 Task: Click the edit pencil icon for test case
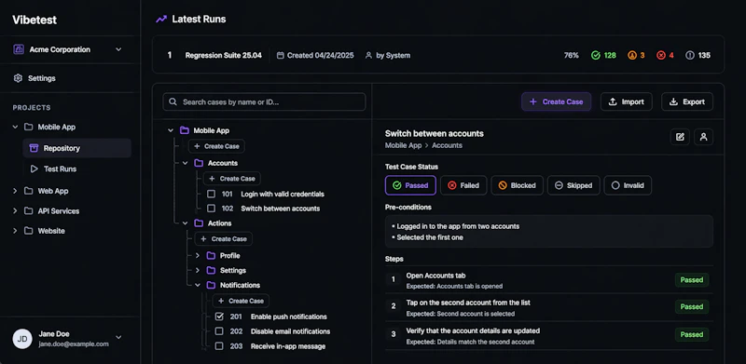(x=680, y=137)
